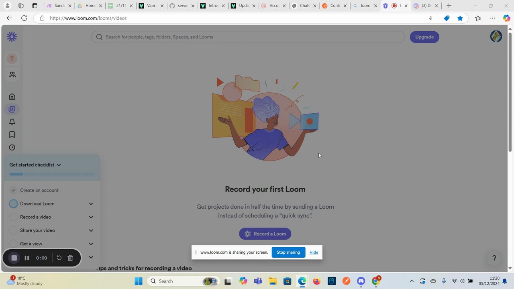Open the browser profile icon
This screenshot has height=289, width=514.
[7, 6]
